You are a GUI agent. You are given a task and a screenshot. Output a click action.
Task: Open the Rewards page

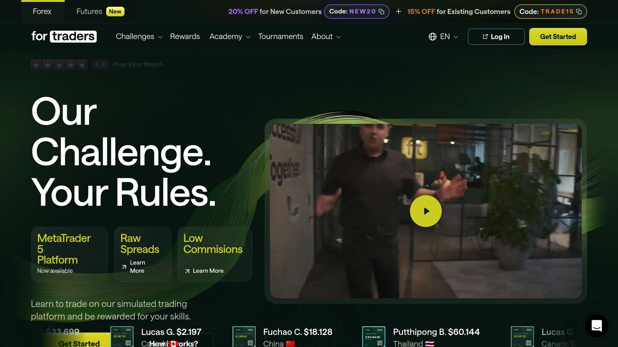click(185, 36)
